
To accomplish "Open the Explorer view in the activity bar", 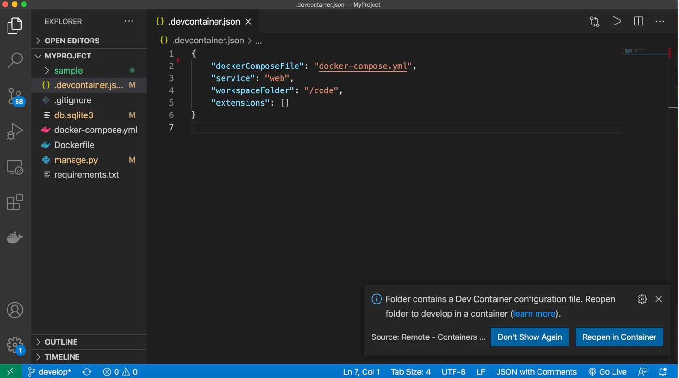I will [15, 25].
